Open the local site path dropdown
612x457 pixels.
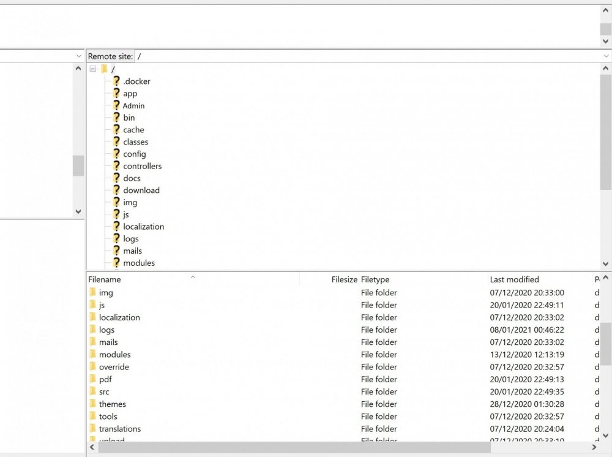[x=78, y=56]
